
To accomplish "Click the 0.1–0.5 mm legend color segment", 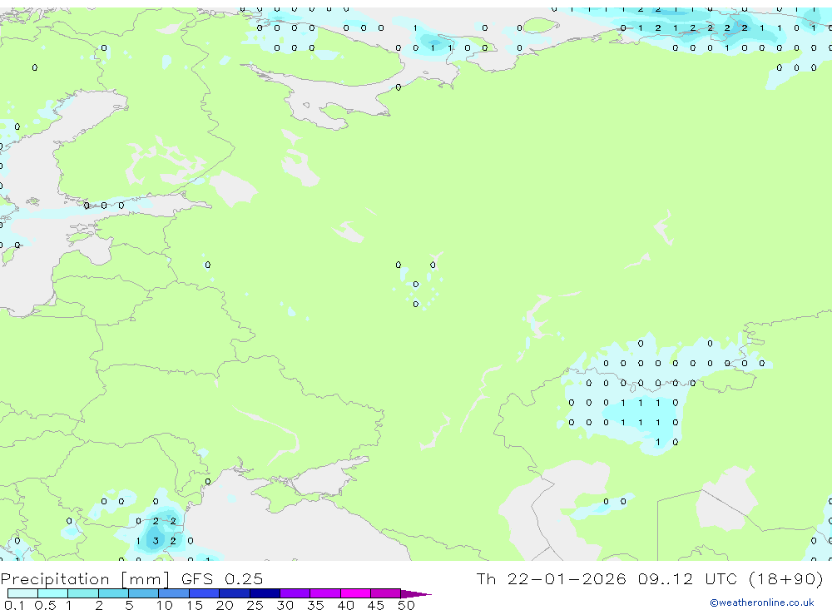I will click(22, 593).
